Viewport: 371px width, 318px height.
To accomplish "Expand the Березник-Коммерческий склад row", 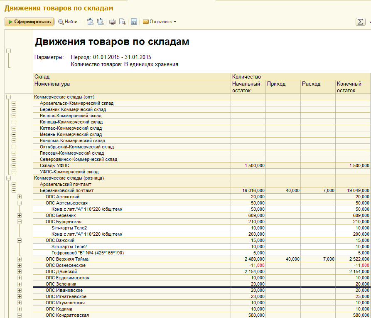I will pos(14,109).
